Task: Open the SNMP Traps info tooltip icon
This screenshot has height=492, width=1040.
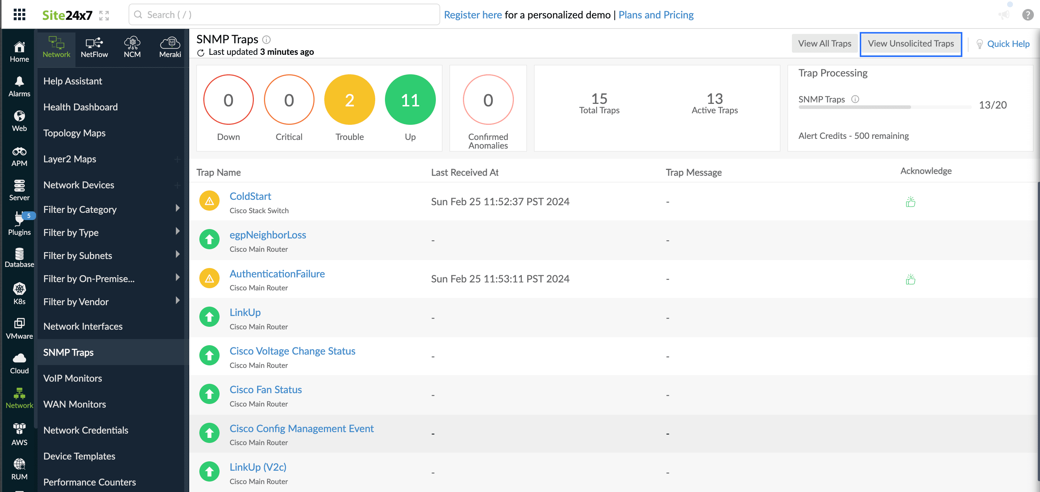Action: (266, 39)
